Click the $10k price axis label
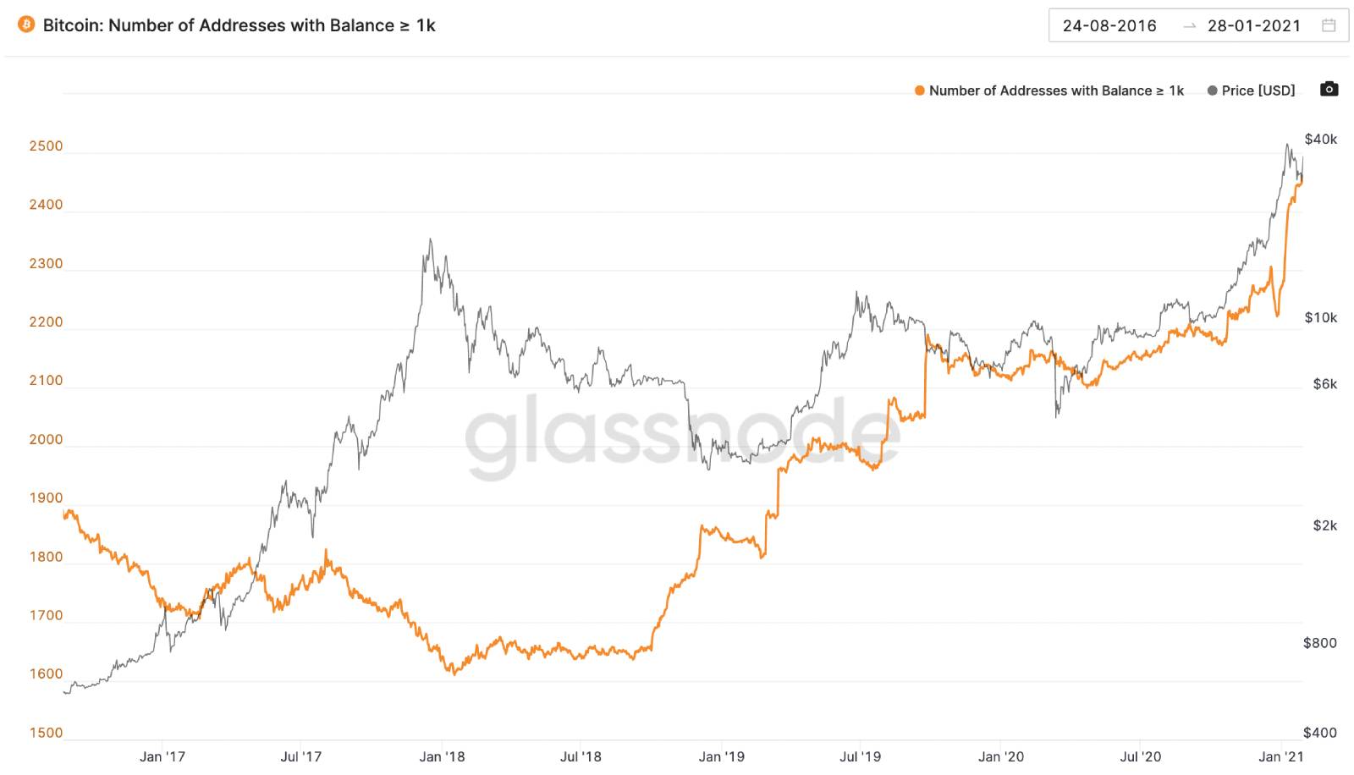1354x775 pixels. point(1320,317)
